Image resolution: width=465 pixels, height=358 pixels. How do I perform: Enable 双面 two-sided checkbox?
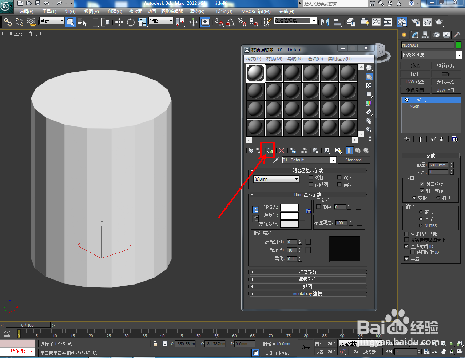pos(339,177)
